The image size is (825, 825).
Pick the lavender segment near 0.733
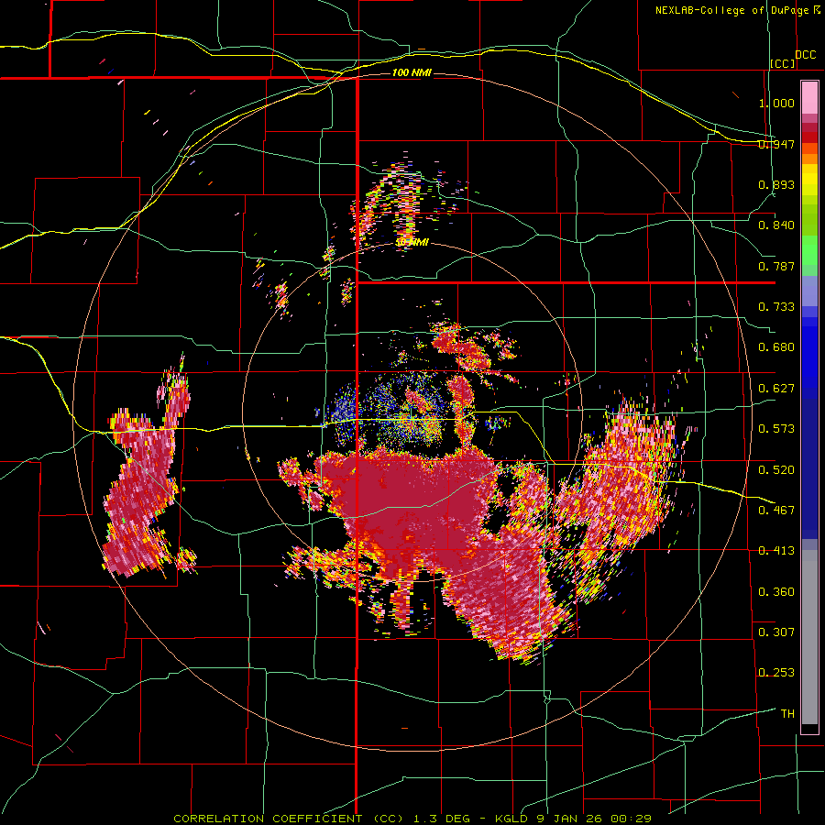tap(809, 292)
